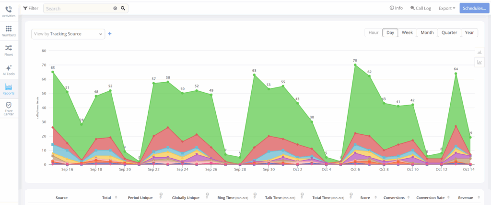Select the Month time interval
491x205 pixels.
click(x=427, y=32)
